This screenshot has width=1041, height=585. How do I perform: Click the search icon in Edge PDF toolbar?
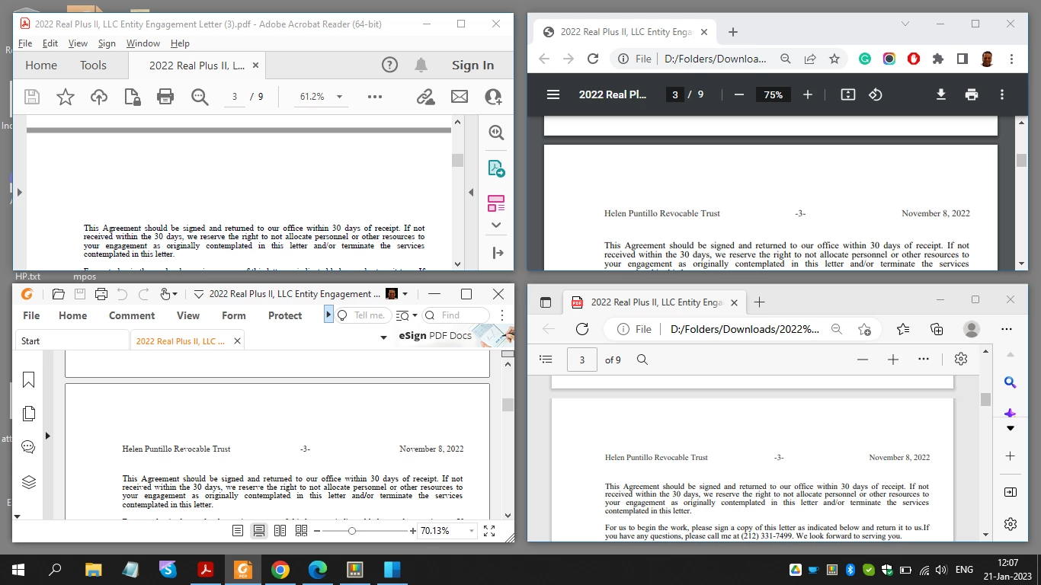[x=642, y=360]
